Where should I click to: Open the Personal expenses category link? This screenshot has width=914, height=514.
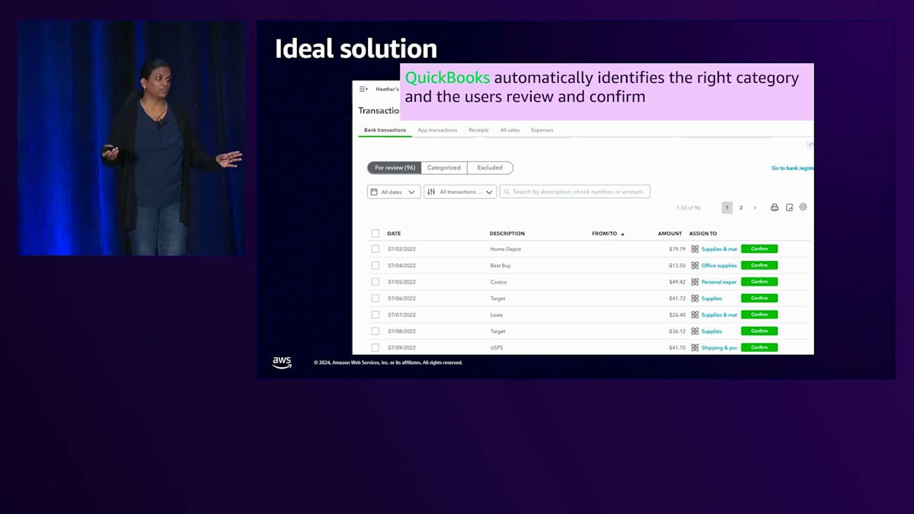719,282
